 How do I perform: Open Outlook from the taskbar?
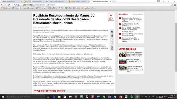[x=98, y=97]
